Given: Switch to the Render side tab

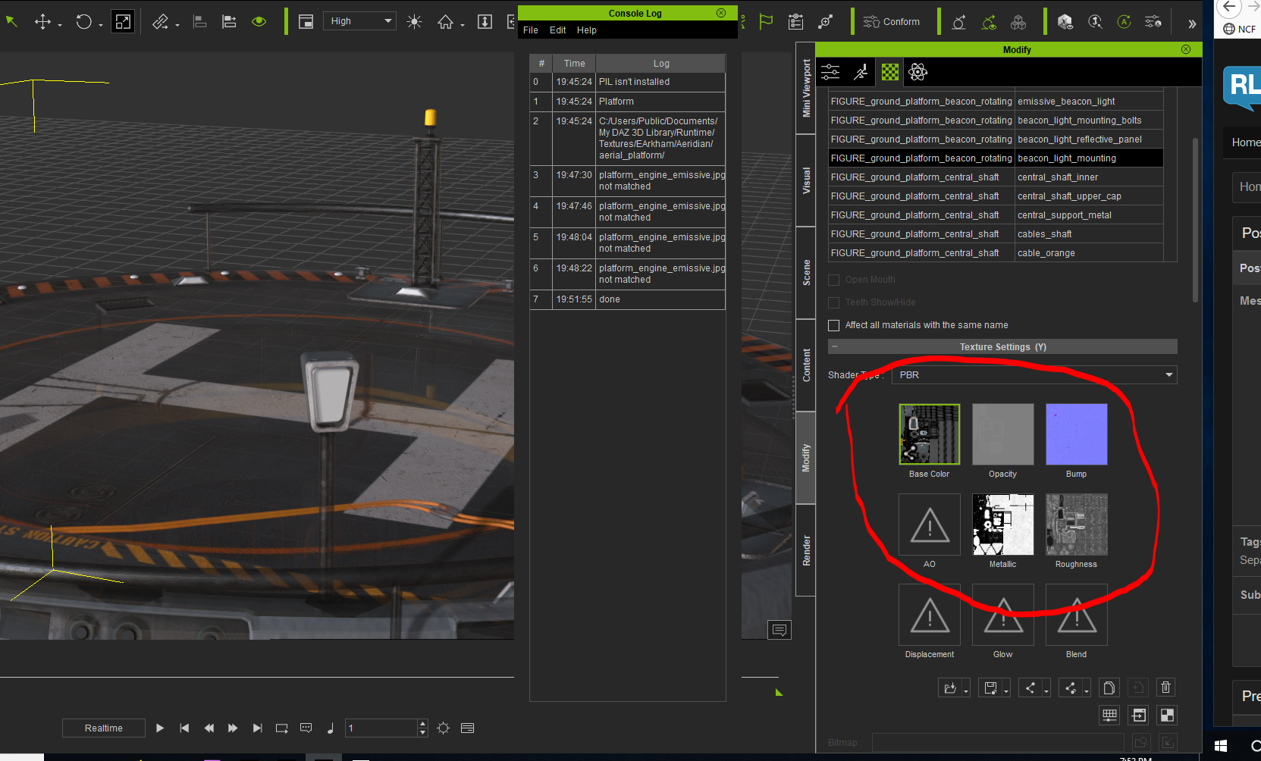Looking at the screenshot, I should [x=806, y=550].
